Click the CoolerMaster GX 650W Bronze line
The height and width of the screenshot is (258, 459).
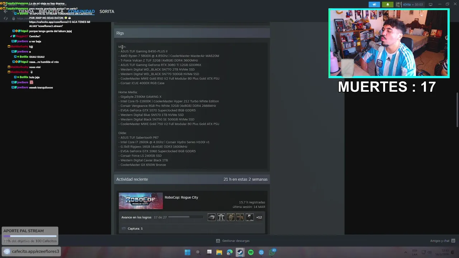coord(142,165)
